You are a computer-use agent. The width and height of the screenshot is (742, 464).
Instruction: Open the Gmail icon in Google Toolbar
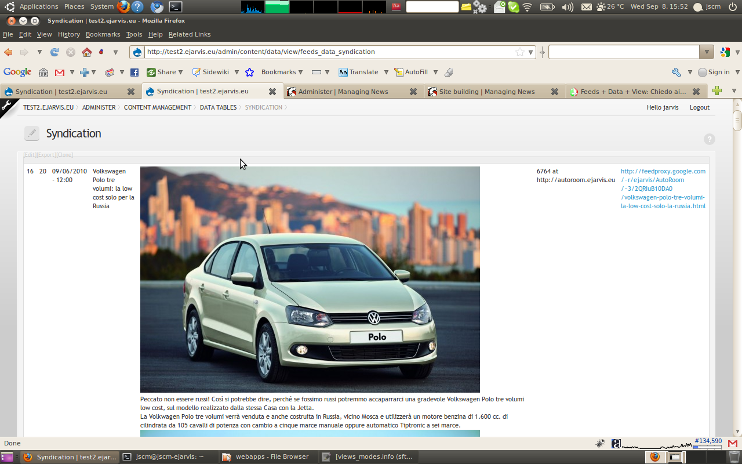60,72
